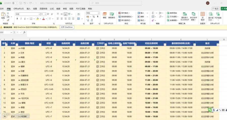Open the 当地日期 column filter dropdown
The width and height of the screenshot is (227, 120).
point(93,45)
